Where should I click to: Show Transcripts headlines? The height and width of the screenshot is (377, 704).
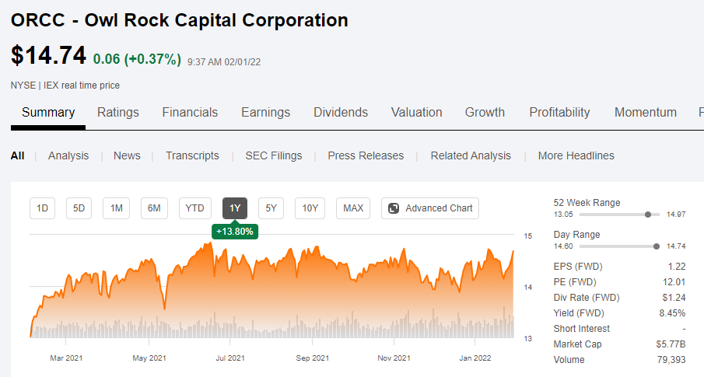192,155
